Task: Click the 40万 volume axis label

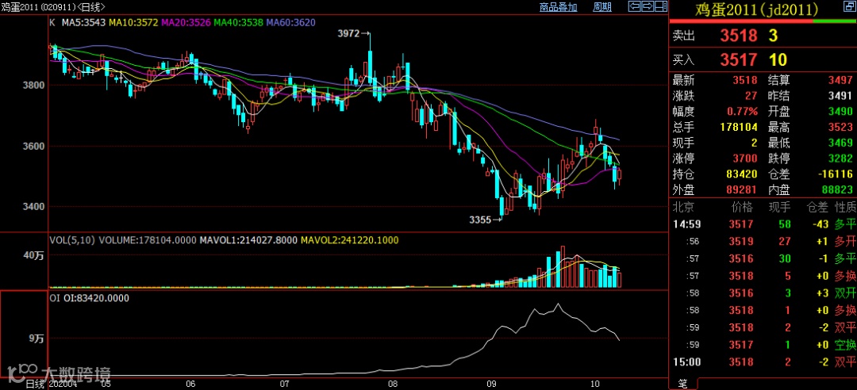Action: (x=34, y=255)
